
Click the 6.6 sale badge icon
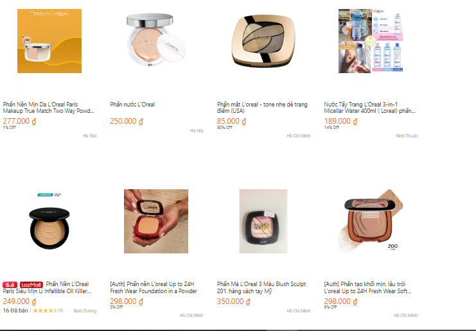10,285
